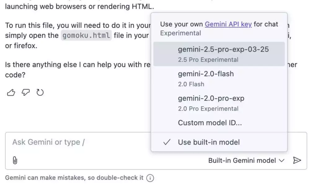
Task: Click the gomoku.html inline code text
Action: 85,36
